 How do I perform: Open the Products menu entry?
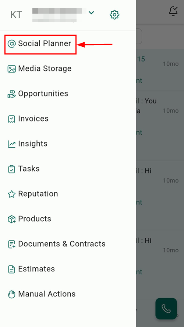[x=35, y=219]
